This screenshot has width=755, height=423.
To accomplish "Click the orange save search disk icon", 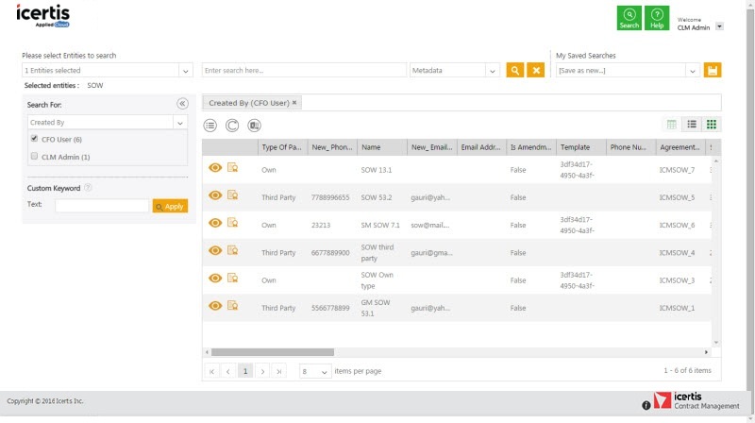I will pyautogui.click(x=713, y=71).
